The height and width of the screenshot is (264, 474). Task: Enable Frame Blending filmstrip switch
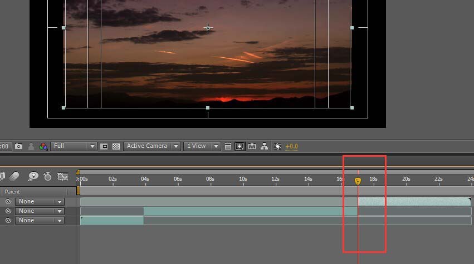point(2,176)
